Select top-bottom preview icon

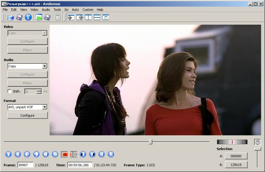click(x=97, y=17)
